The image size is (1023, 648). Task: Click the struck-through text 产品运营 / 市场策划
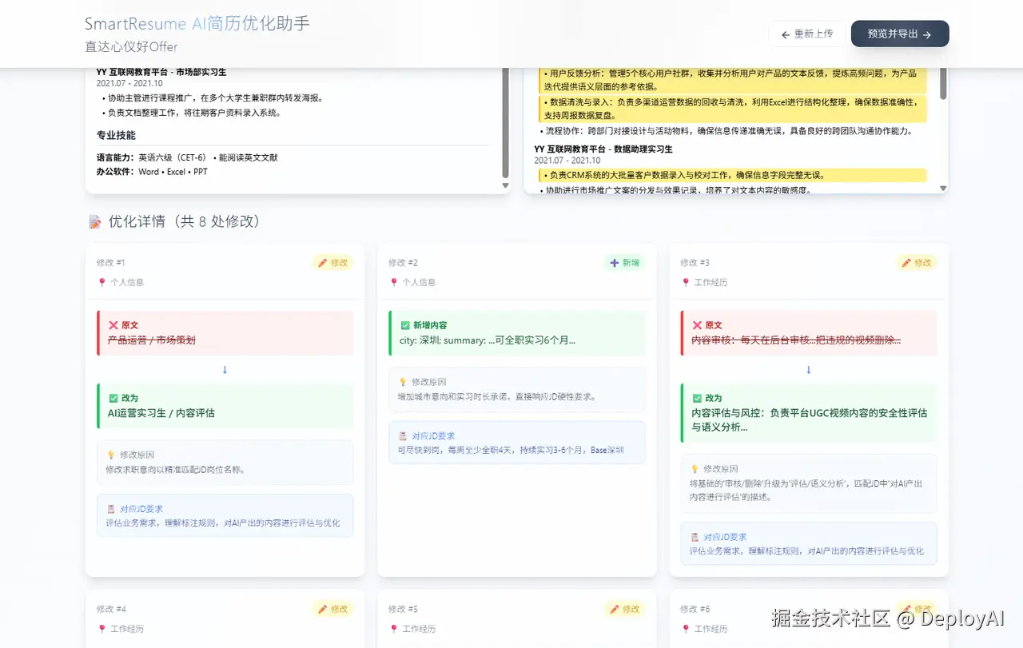pyautogui.click(x=152, y=340)
